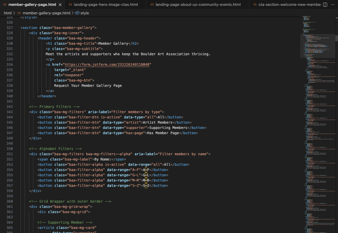Click line number 343 in the gutter
338x233 pixels.
click(x=10, y=112)
